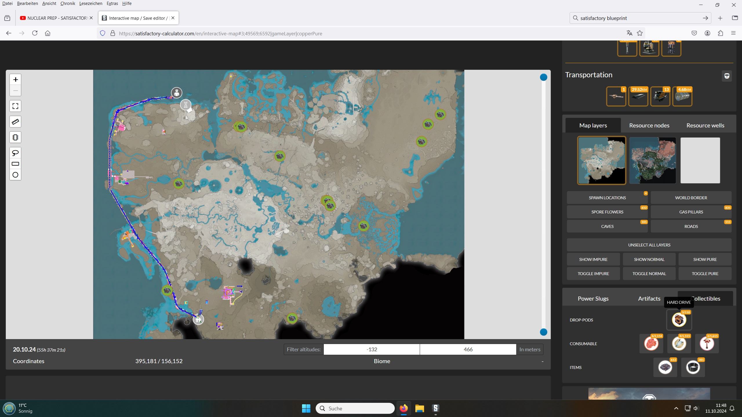The image size is (742, 417).
Task: Toggle Spawn Locations layer
Action: tap(607, 198)
